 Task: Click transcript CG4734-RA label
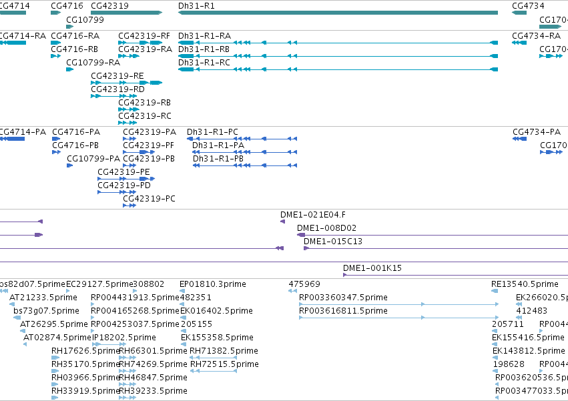tap(536, 36)
